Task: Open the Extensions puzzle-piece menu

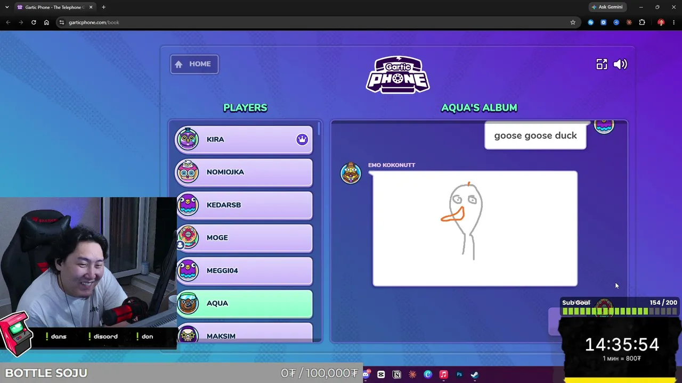Action: click(x=642, y=22)
